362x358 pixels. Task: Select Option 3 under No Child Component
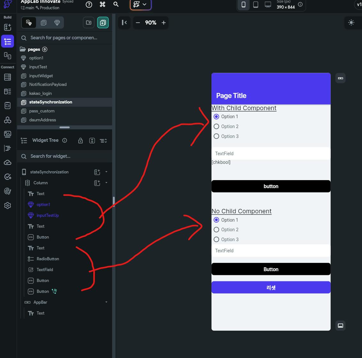tap(216, 240)
